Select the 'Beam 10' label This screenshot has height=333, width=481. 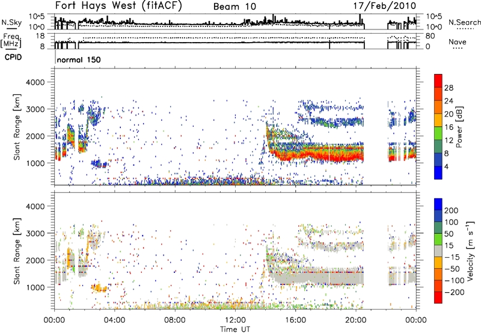[x=234, y=7]
